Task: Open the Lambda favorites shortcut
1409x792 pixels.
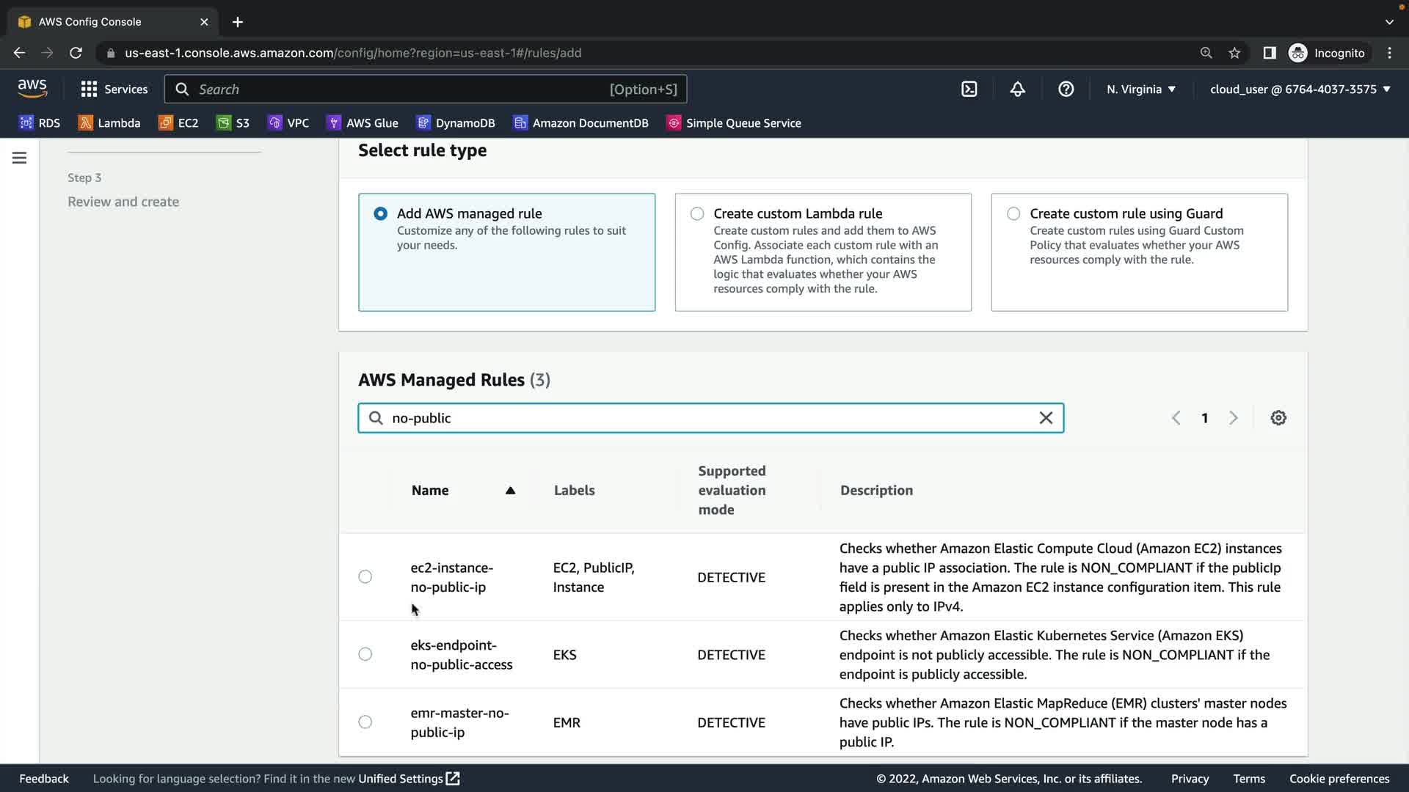Action: pyautogui.click(x=109, y=123)
